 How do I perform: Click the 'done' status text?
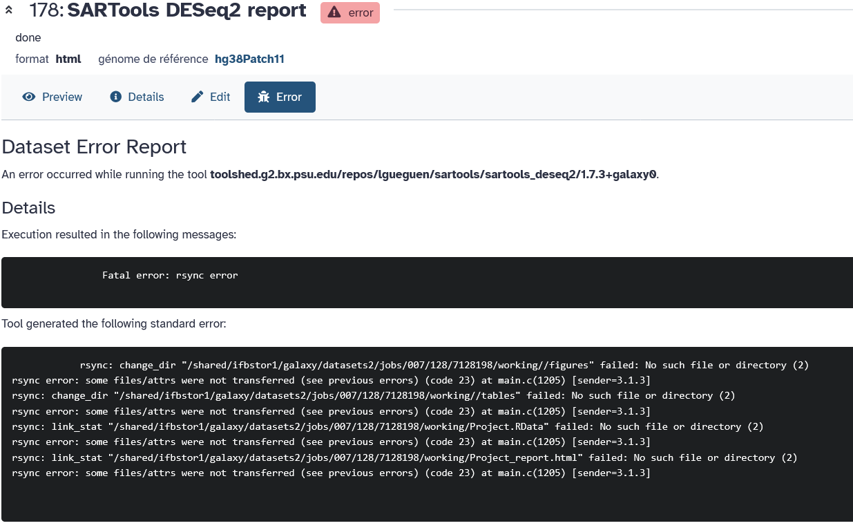click(x=28, y=37)
